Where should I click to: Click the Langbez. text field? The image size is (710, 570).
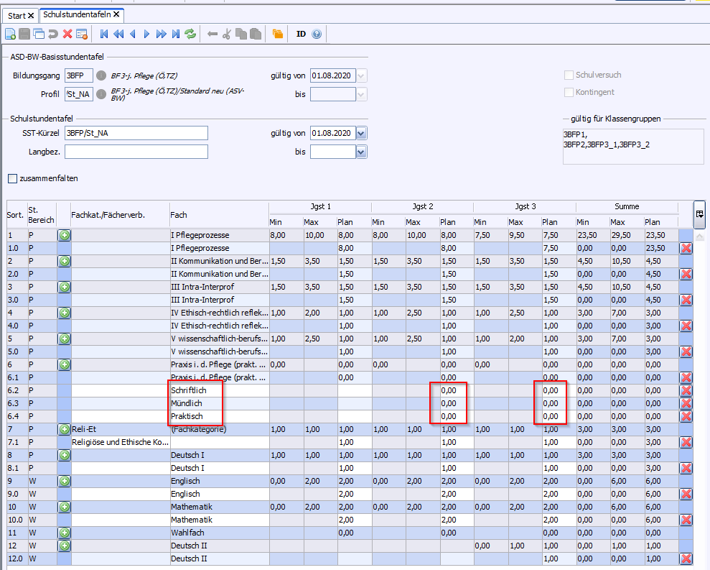[x=136, y=152]
